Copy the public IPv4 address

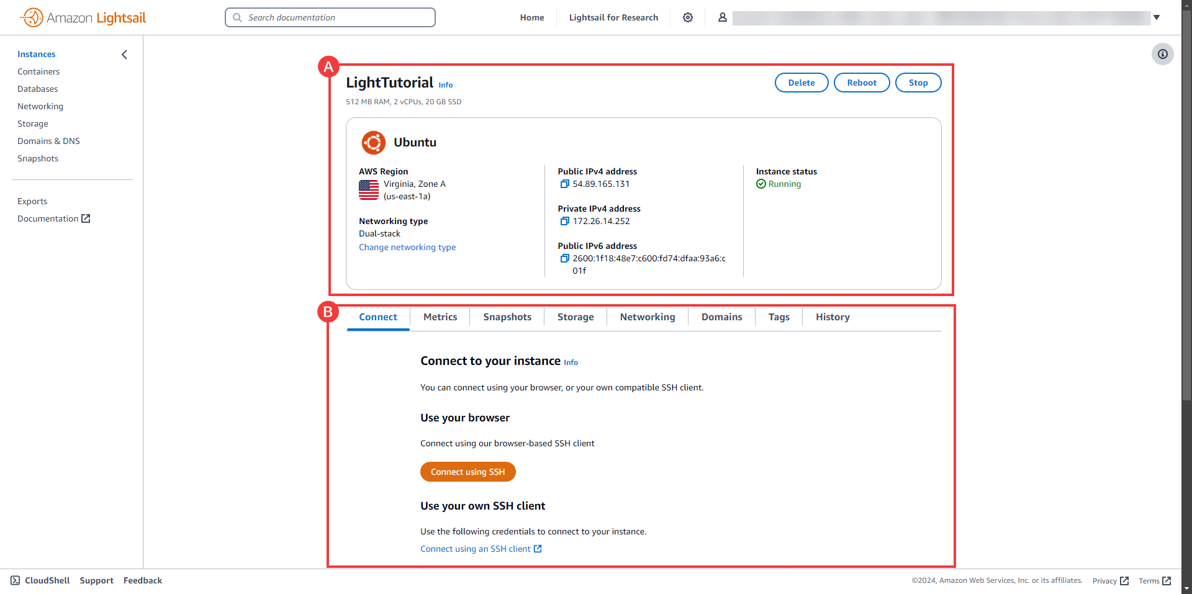(x=564, y=184)
